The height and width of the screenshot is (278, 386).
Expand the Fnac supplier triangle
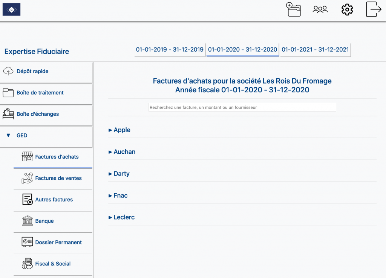[x=110, y=196]
